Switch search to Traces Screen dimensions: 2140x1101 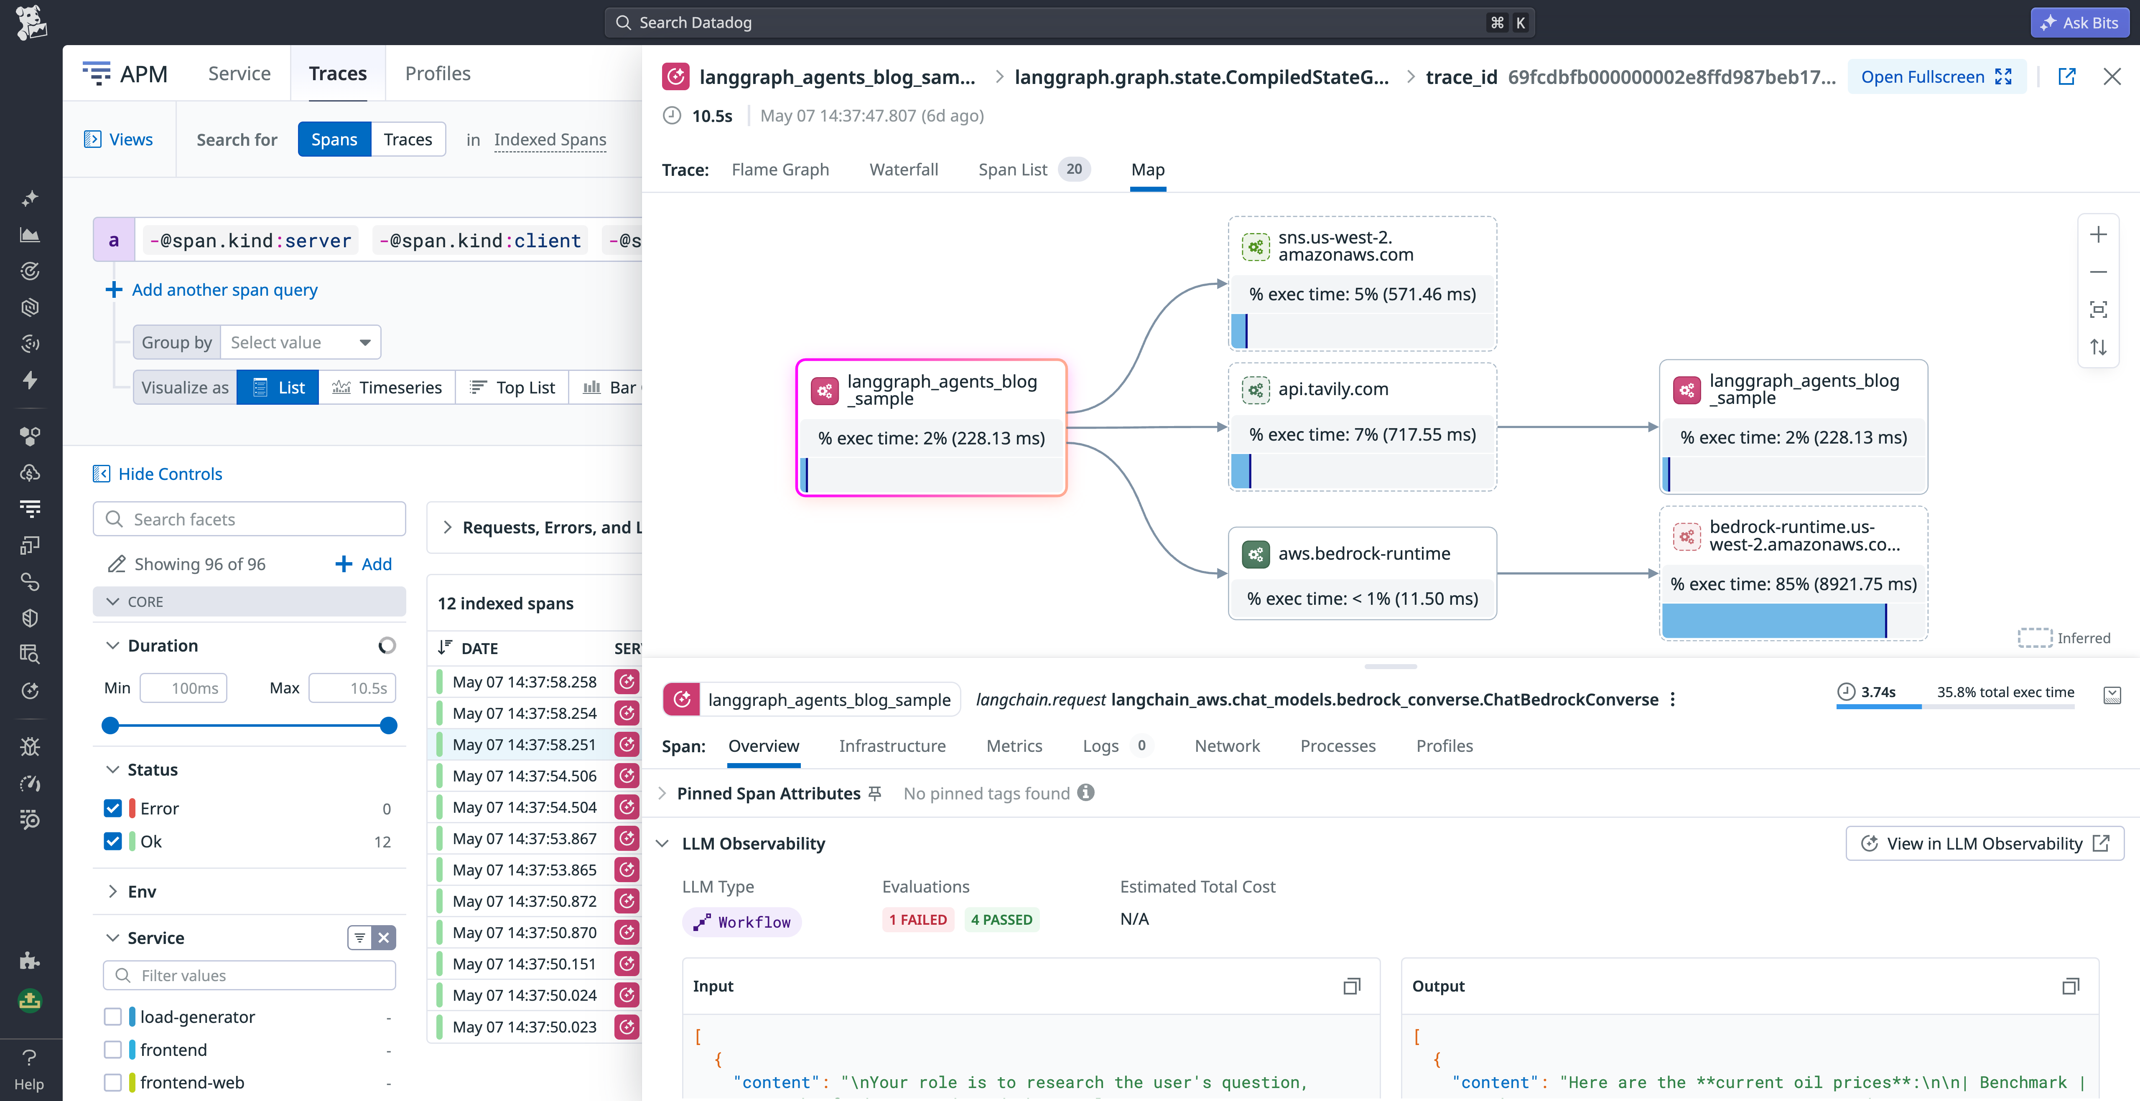pyautogui.click(x=408, y=139)
